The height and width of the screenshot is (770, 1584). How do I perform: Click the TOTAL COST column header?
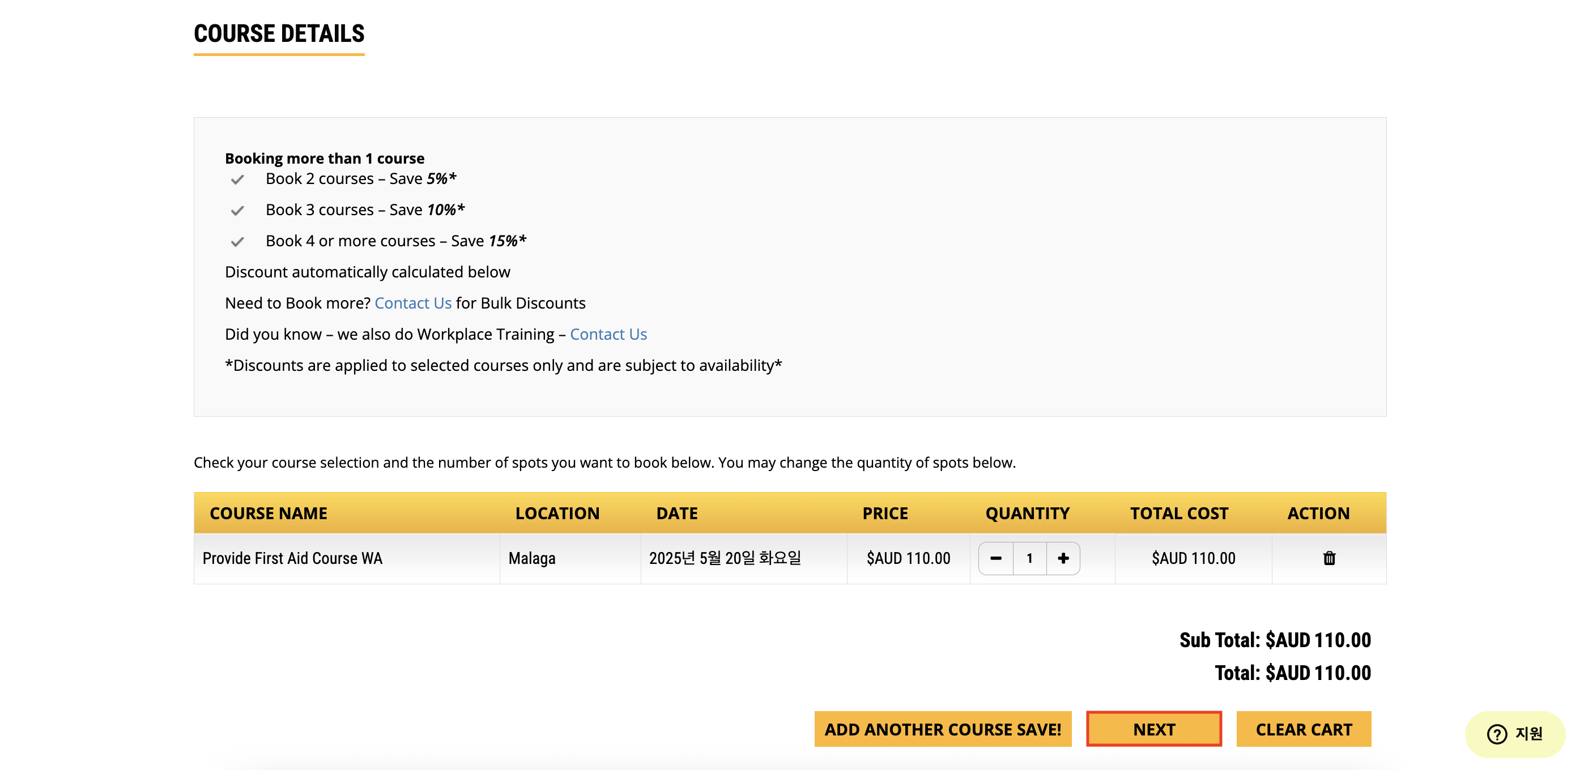[x=1179, y=513]
